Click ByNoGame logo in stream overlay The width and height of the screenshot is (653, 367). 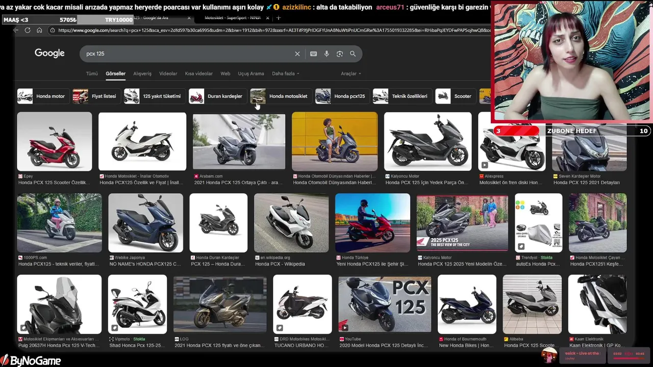[x=32, y=361]
